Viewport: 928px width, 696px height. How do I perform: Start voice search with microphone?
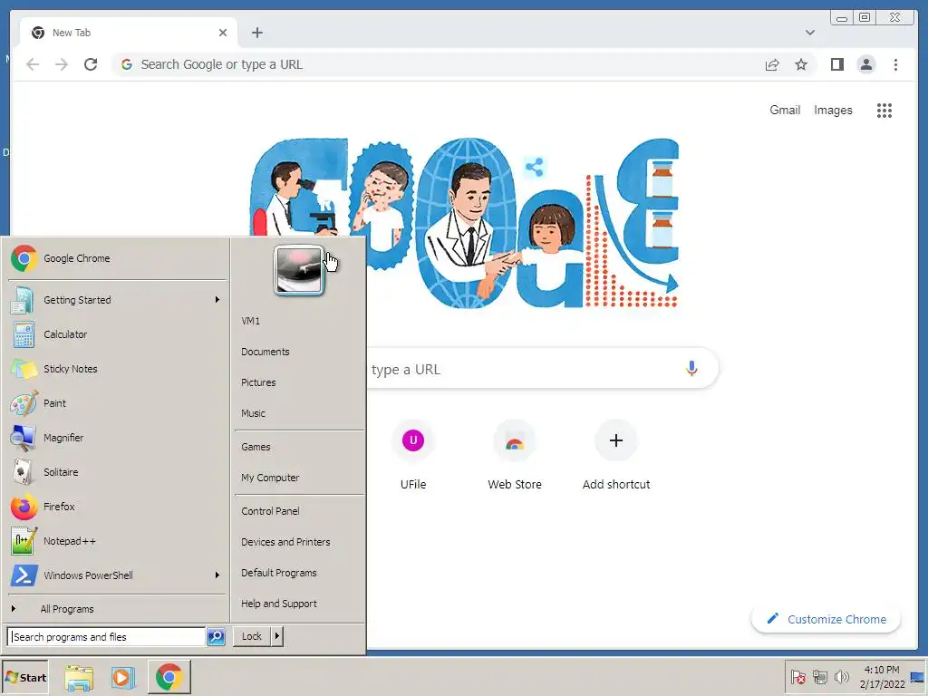pyautogui.click(x=691, y=369)
